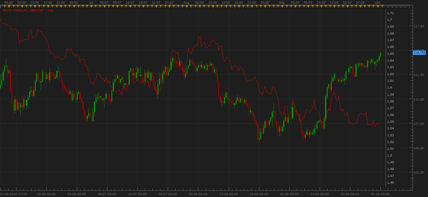
Task: Click the '22.09 09:00' bottom axis label
Action: 350,194
